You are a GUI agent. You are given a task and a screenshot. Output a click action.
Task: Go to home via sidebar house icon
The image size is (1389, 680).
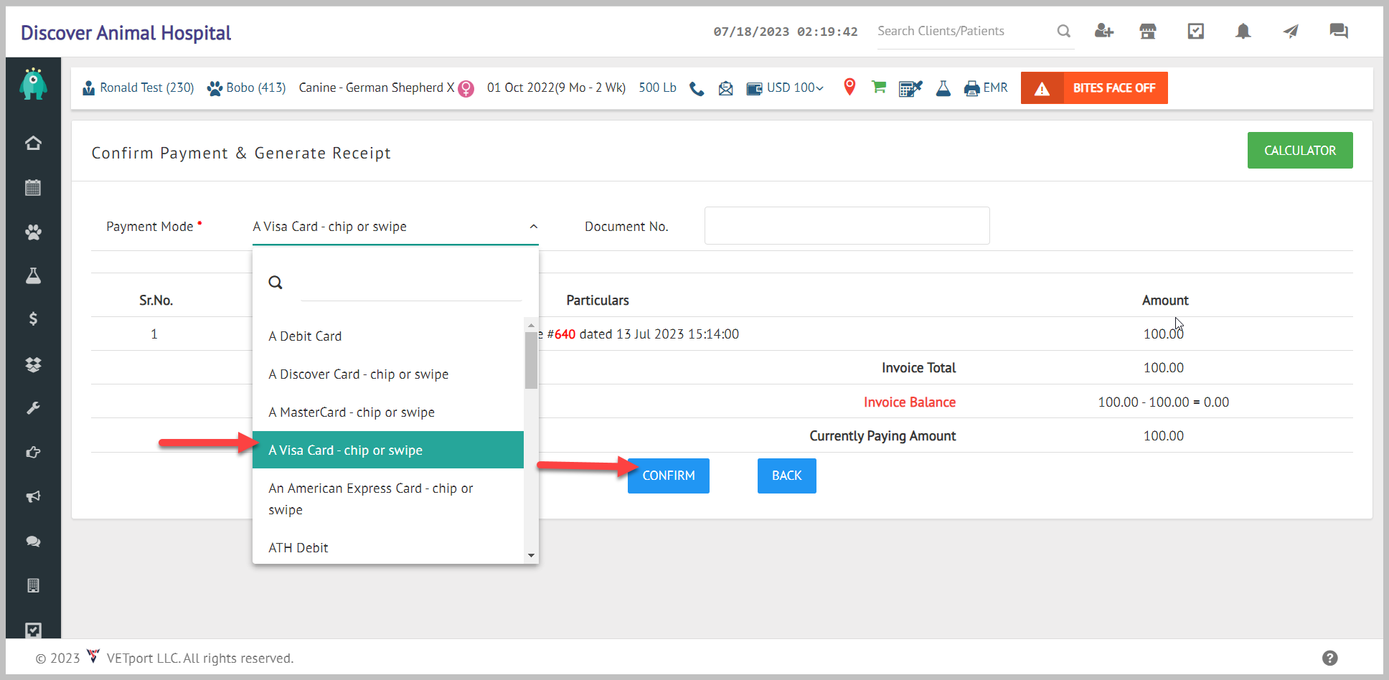pos(33,143)
